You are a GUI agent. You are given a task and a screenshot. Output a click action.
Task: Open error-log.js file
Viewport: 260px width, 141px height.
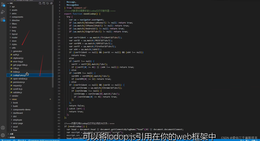coord(30,61)
